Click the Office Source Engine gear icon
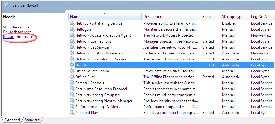This screenshot has height=124, width=275. tap(72, 71)
